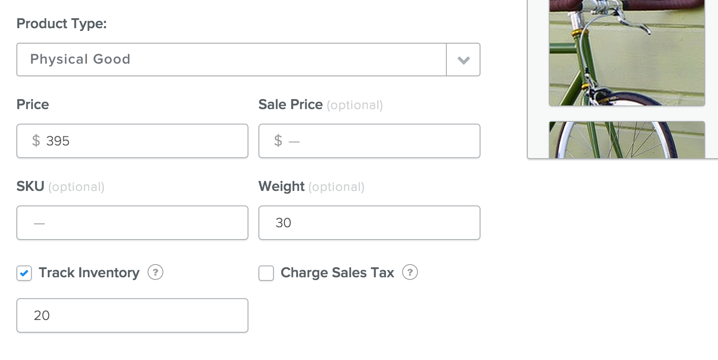
Task: Click the Track Inventory label text
Action: (x=89, y=273)
